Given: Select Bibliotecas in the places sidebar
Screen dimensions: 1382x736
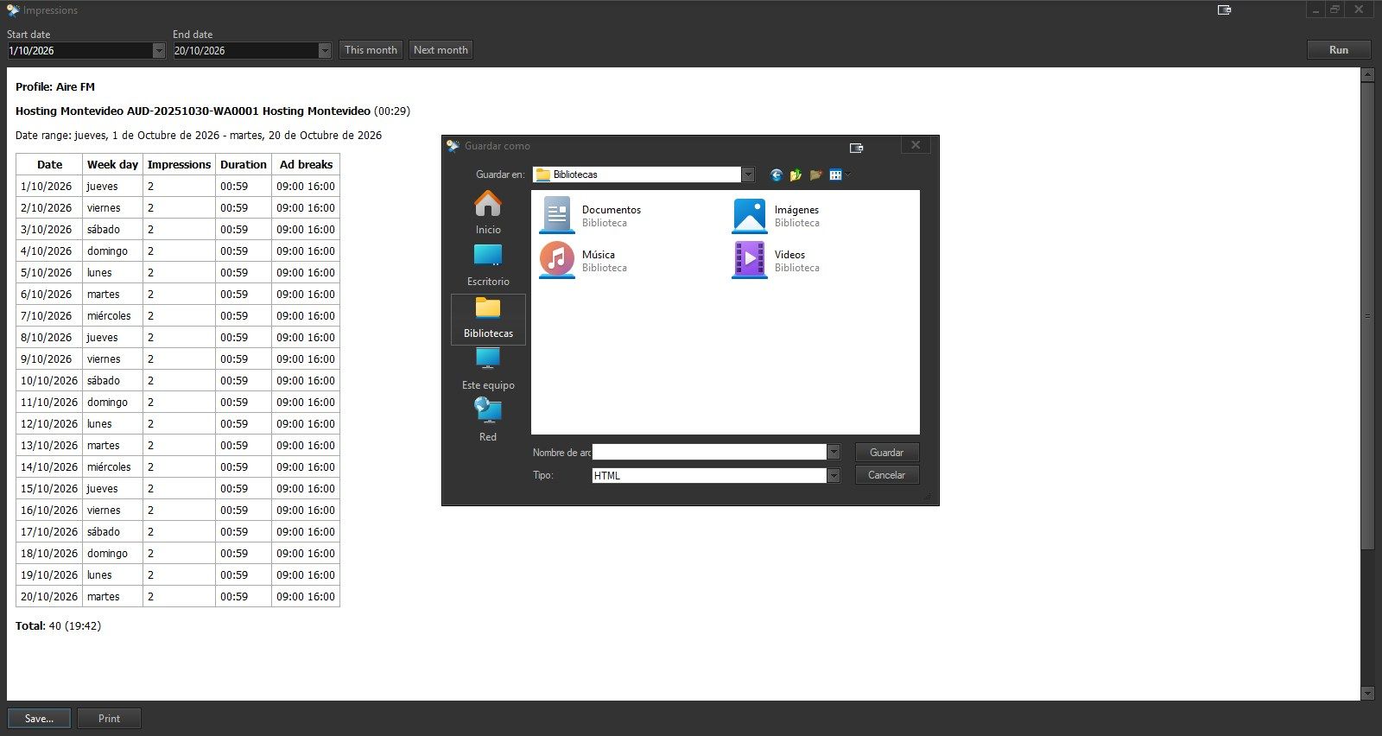Looking at the screenshot, I should coord(488,319).
